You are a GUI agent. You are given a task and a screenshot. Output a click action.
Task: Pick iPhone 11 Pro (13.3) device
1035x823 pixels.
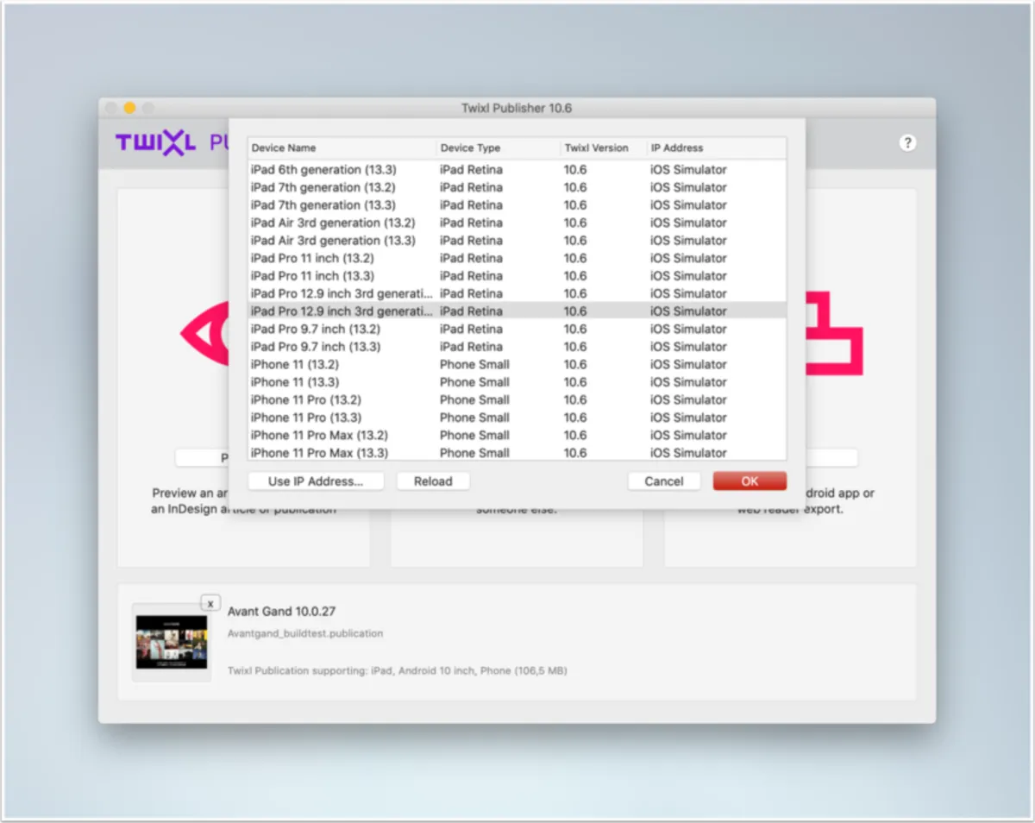(517, 418)
